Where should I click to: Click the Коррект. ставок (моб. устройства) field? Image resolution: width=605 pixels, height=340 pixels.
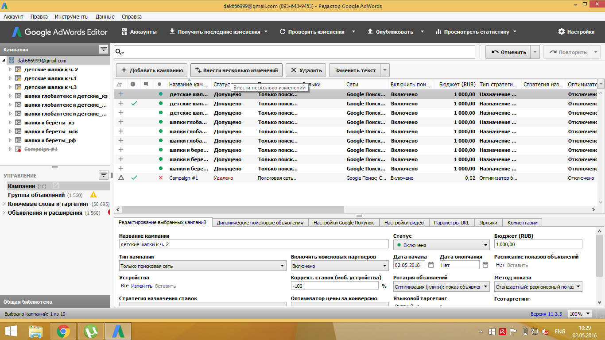click(335, 286)
